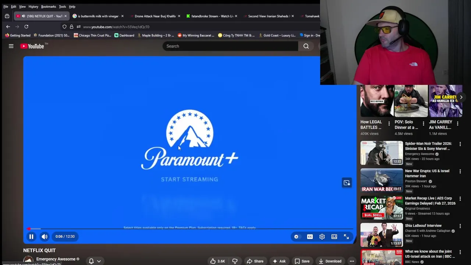Open the Market Recap thumbnail
The height and width of the screenshot is (265, 471).
pyautogui.click(x=382, y=208)
